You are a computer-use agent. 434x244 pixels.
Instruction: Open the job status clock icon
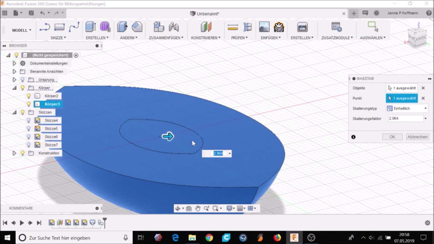376,13
